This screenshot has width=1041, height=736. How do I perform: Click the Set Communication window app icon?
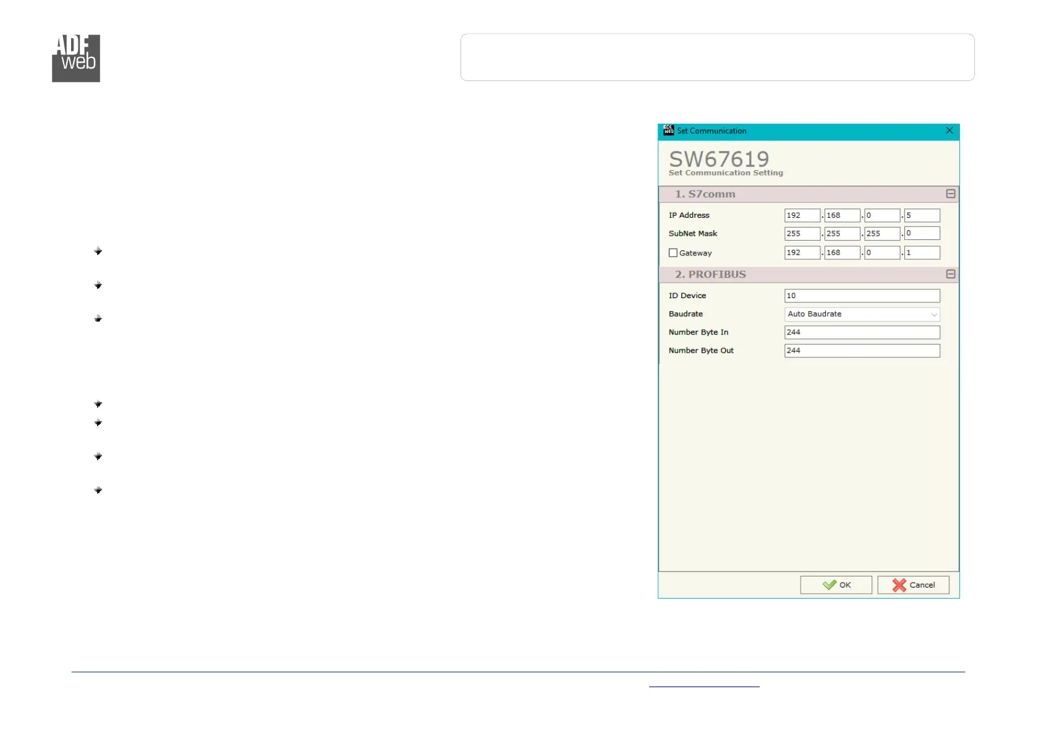(x=668, y=131)
